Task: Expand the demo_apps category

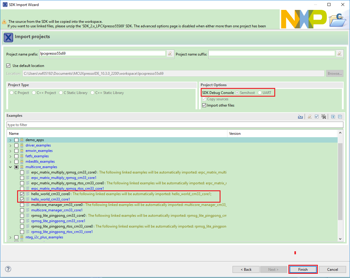Action: [x=11, y=140]
